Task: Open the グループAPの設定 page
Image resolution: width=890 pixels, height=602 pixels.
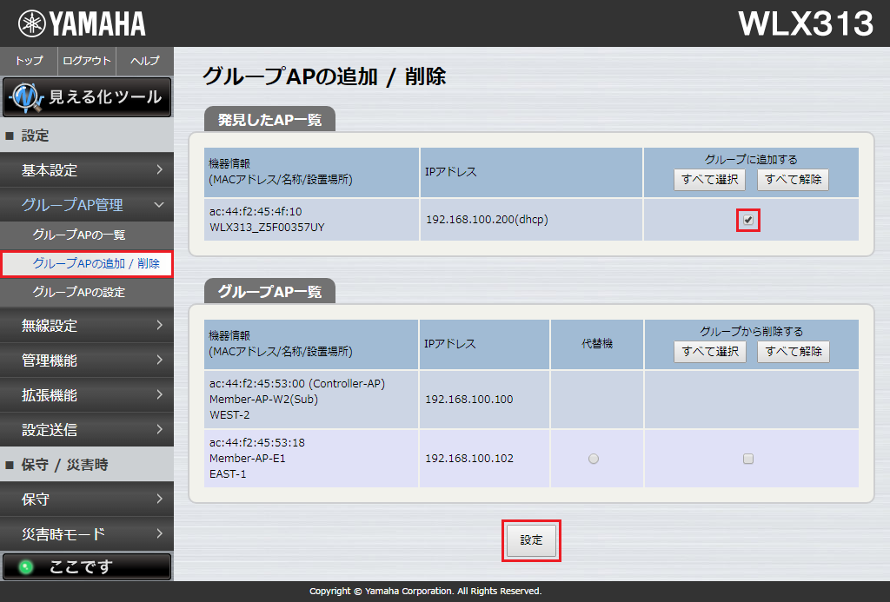Action: coord(87,294)
